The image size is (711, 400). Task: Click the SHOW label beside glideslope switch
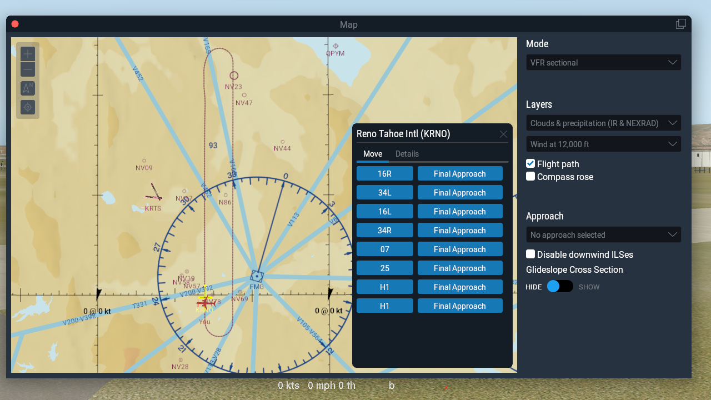[589, 287]
